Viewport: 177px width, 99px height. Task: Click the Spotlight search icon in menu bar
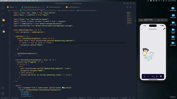162,1
